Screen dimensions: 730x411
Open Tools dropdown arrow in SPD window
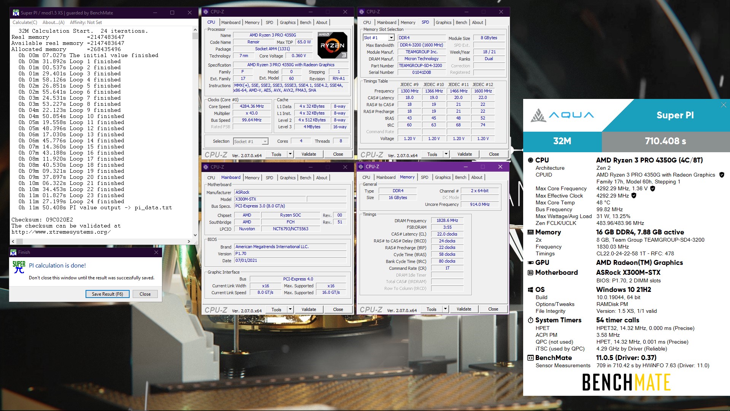pos(446,154)
